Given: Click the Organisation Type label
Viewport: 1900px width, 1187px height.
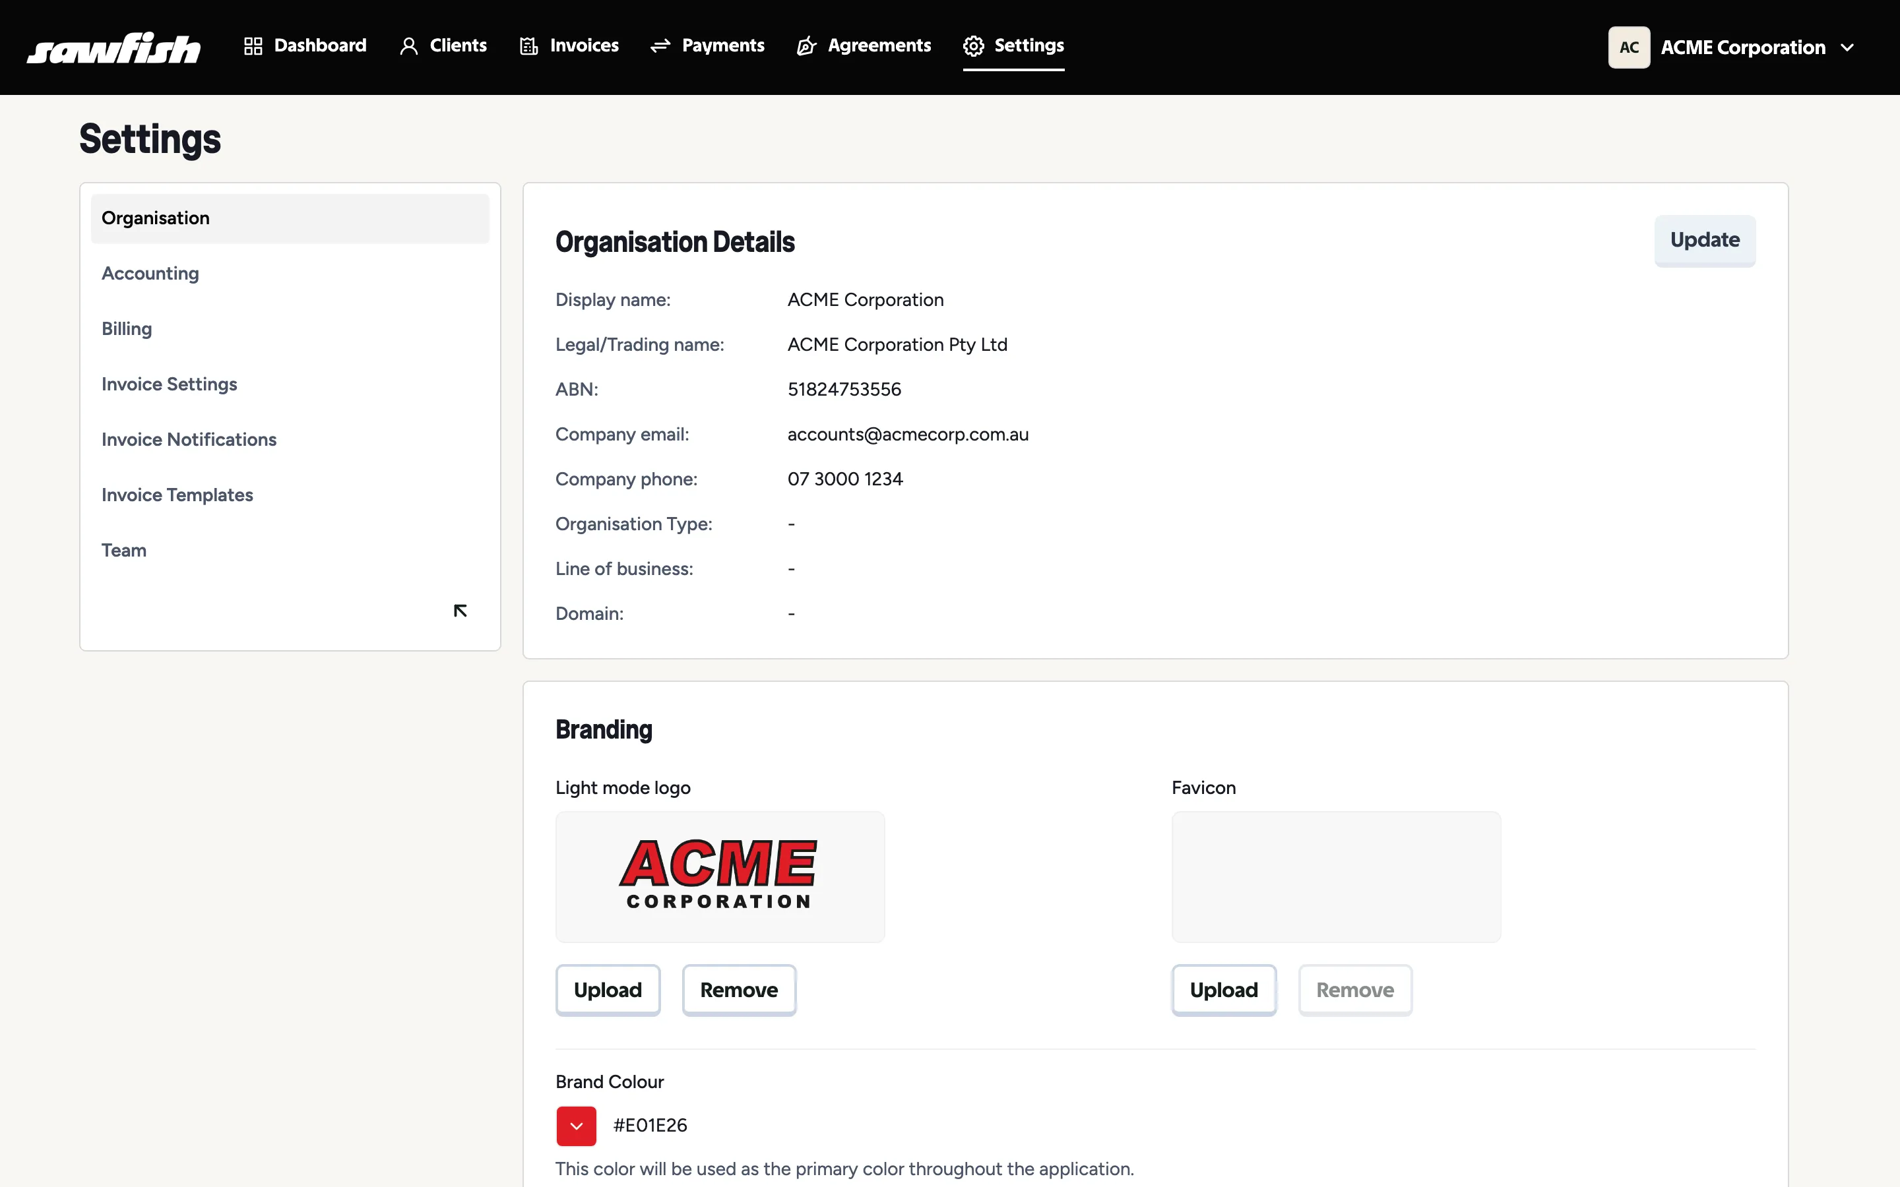Looking at the screenshot, I should pos(633,524).
